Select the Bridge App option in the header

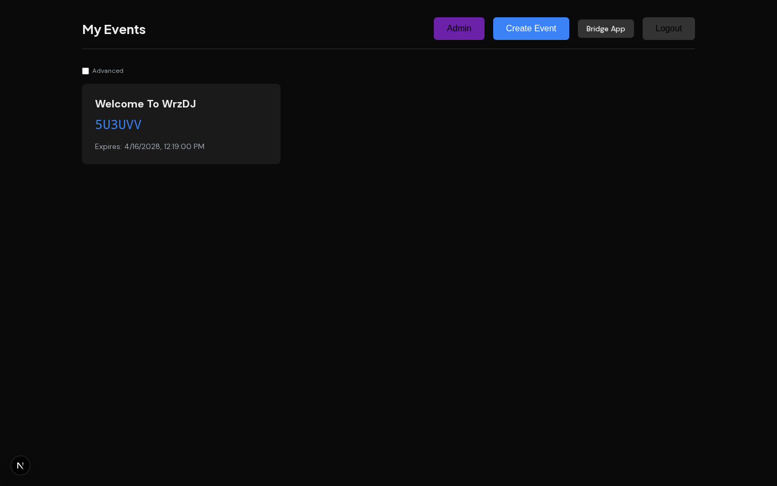[606, 29]
